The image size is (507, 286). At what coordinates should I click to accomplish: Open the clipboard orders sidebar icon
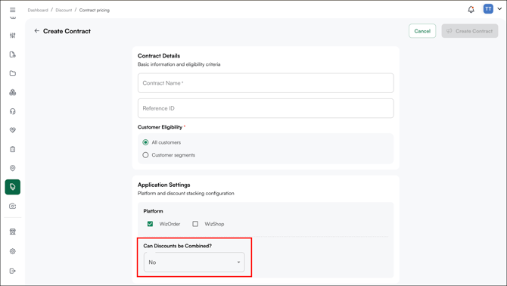(x=13, y=149)
